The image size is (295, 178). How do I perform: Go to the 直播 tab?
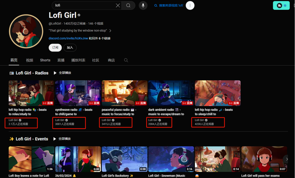tap(61, 60)
